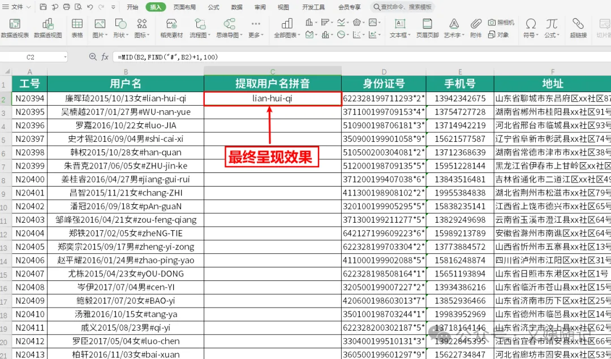Screen dimensions: 611x359
Task: Insert a 页眉页脚 header and footer
Action: pyautogui.click(x=427, y=28)
